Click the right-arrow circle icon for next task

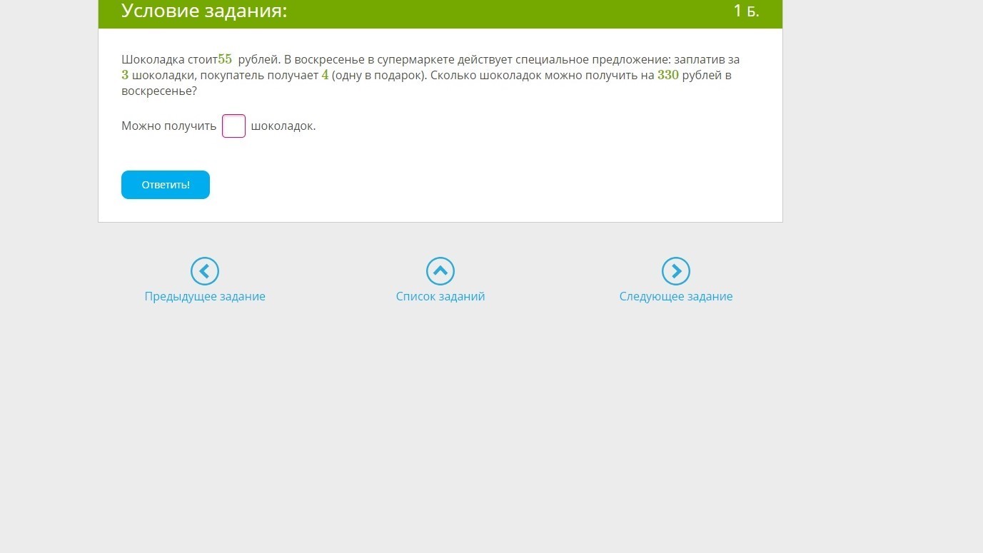point(676,271)
